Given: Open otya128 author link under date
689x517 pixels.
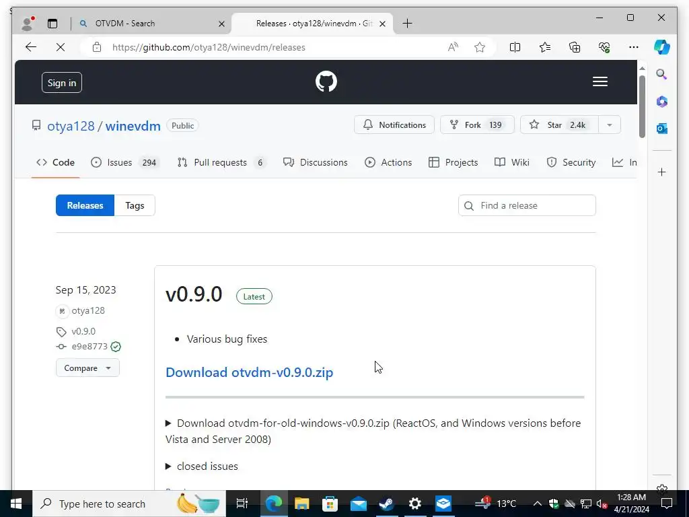Looking at the screenshot, I should [x=88, y=311].
